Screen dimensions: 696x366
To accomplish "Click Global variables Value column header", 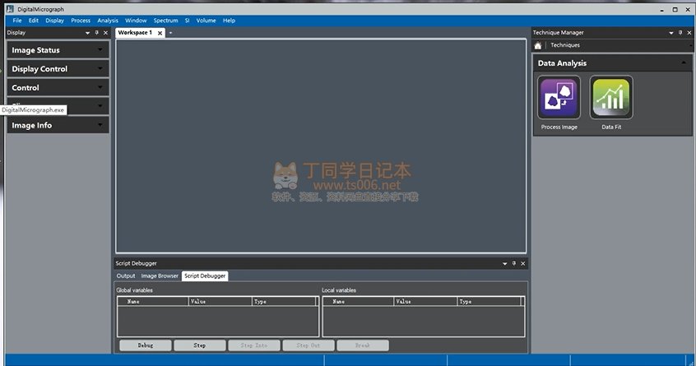I will click(x=220, y=301).
